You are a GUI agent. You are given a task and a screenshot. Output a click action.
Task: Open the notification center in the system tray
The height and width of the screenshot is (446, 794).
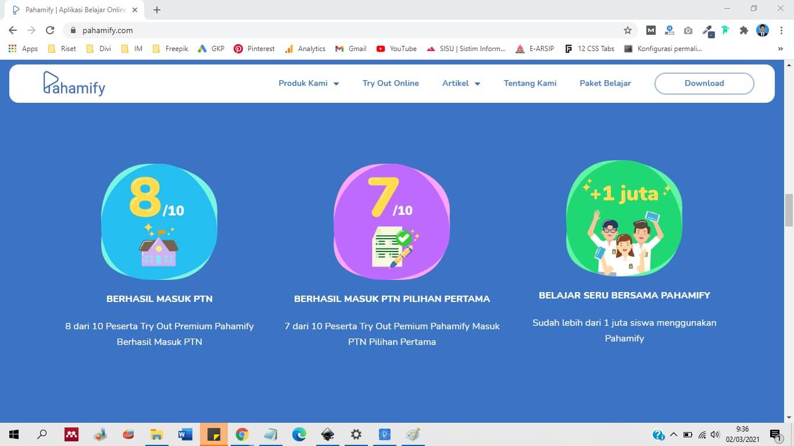[776, 434]
